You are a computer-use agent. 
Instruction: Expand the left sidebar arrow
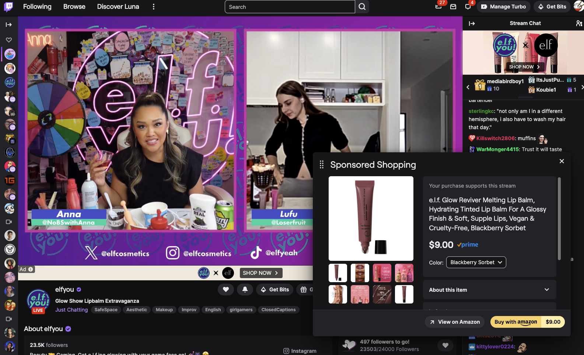point(9,25)
